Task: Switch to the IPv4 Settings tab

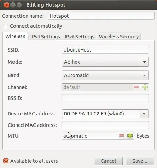Action: coord(45,37)
